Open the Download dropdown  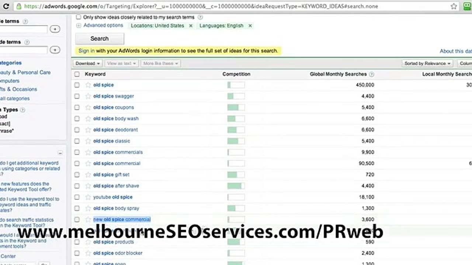(88, 63)
